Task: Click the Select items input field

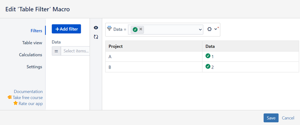Action: (x=75, y=51)
